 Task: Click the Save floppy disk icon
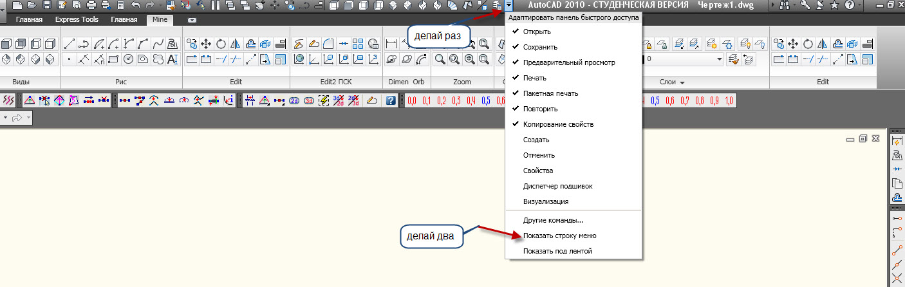point(47,5)
